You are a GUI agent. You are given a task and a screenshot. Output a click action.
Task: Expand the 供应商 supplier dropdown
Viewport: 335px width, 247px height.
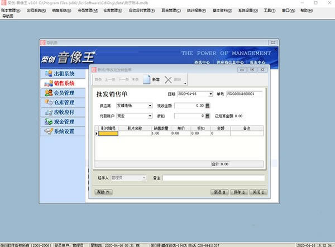pos(150,106)
